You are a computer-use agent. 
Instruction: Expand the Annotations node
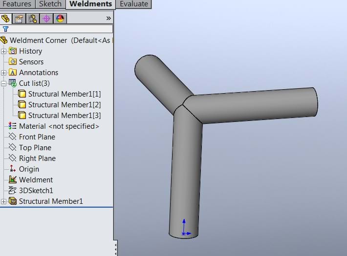(4, 73)
